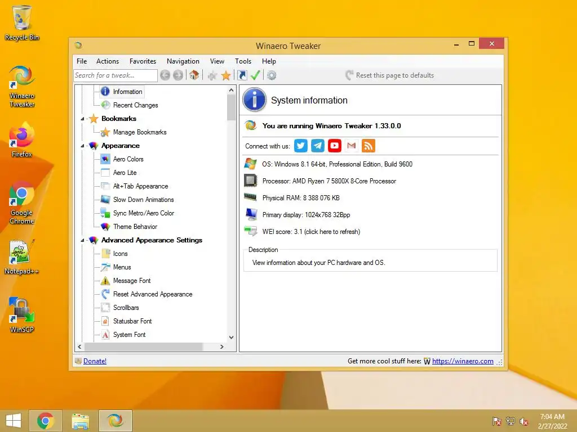The image size is (577, 432).
Task: Open File Explorer from taskbar
Action: coord(80,421)
